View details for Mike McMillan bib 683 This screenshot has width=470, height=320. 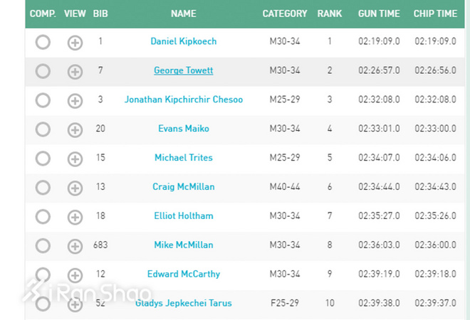75,246
